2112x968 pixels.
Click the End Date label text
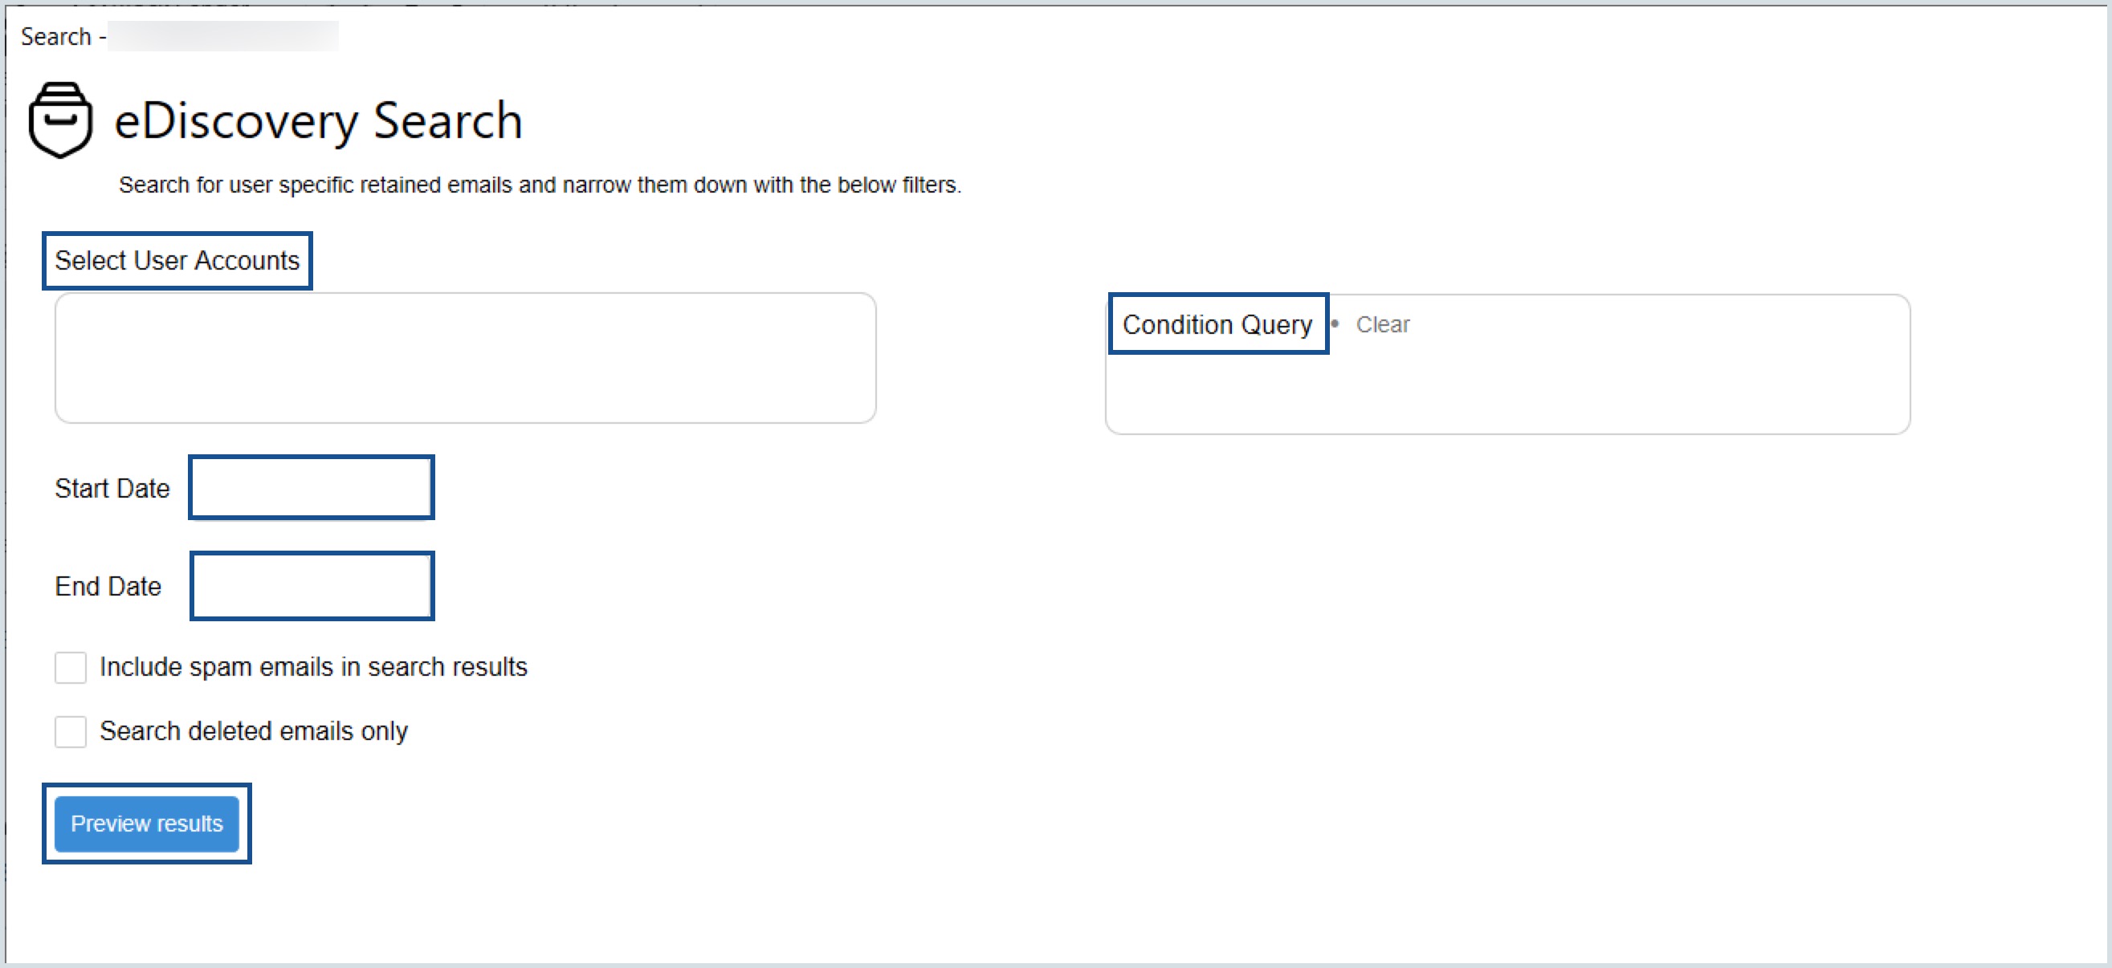click(x=108, y=587)
